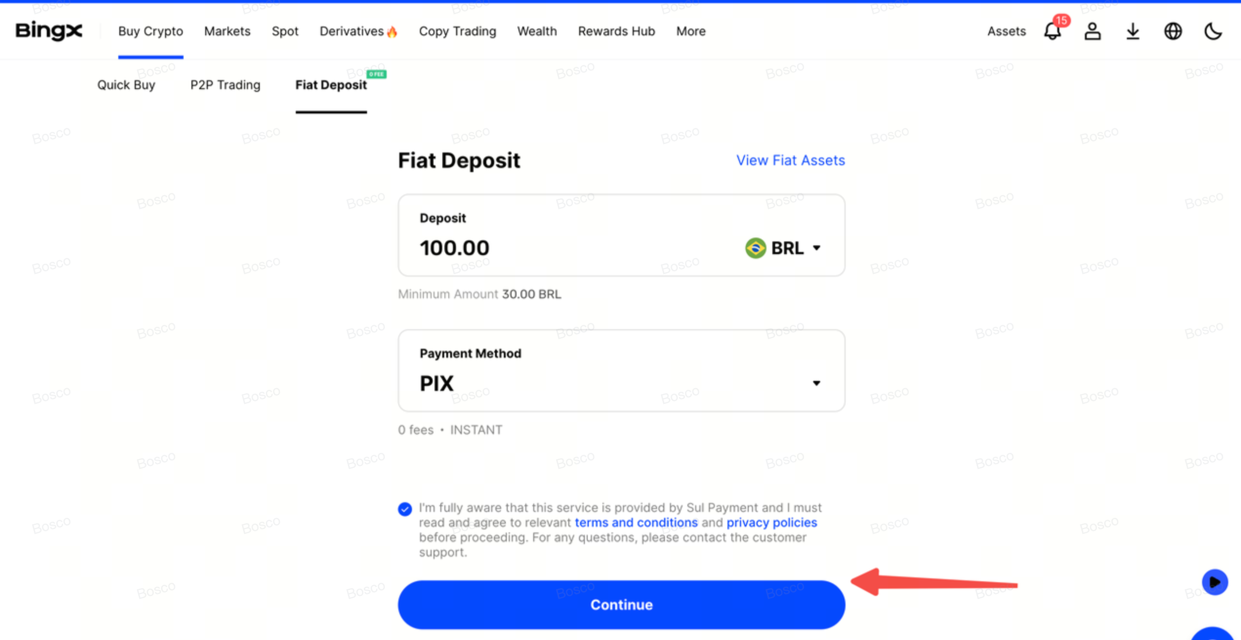Click the Derivatives flame icon

(x=392, y=32)
